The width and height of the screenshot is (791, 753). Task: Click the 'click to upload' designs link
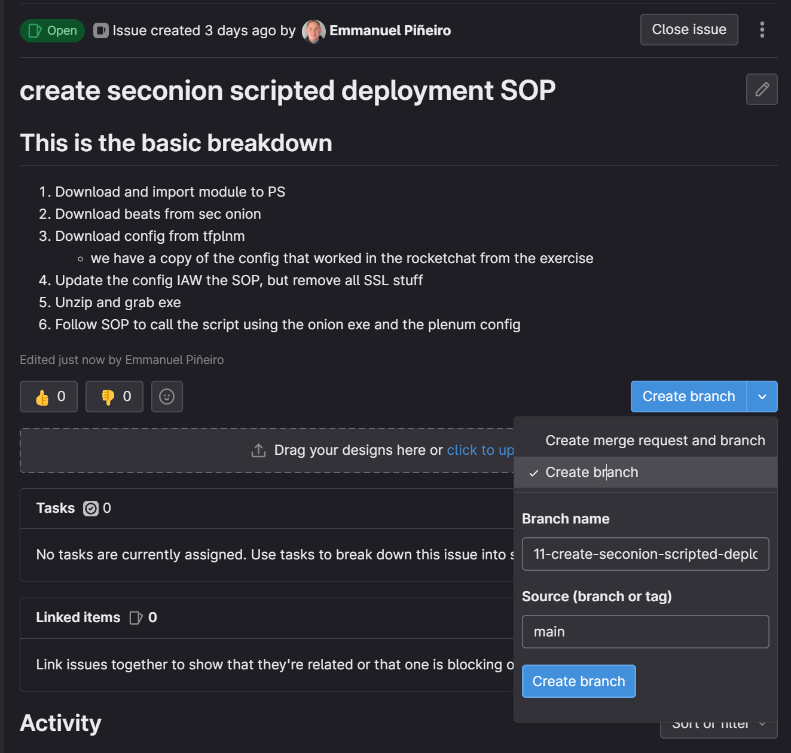pos(480,450)
